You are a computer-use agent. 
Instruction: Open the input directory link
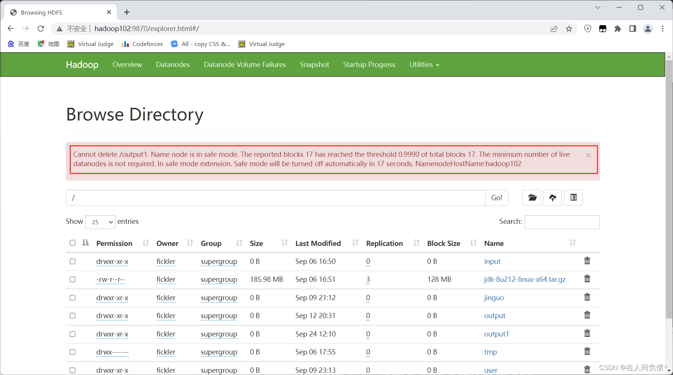coord(492,261)
